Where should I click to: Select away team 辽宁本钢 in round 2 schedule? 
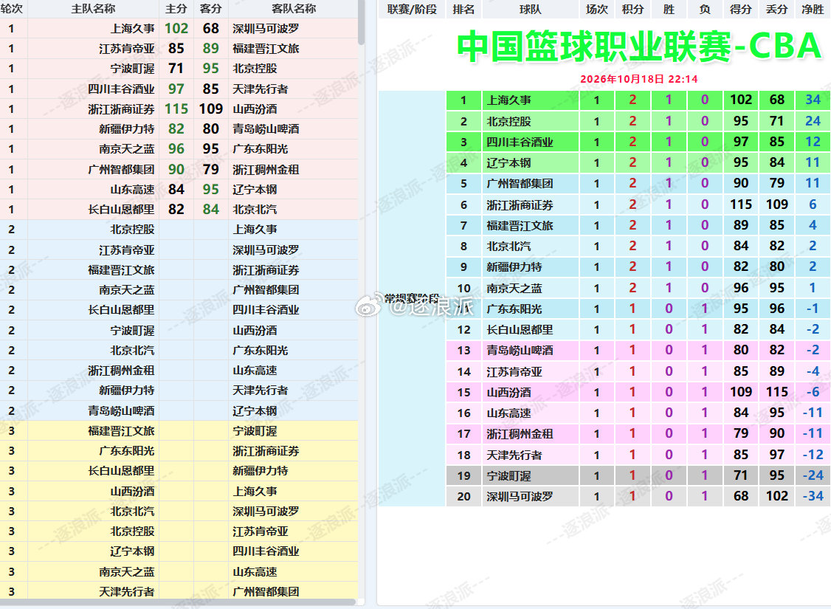pyautogui.click(x=255, y=410)
